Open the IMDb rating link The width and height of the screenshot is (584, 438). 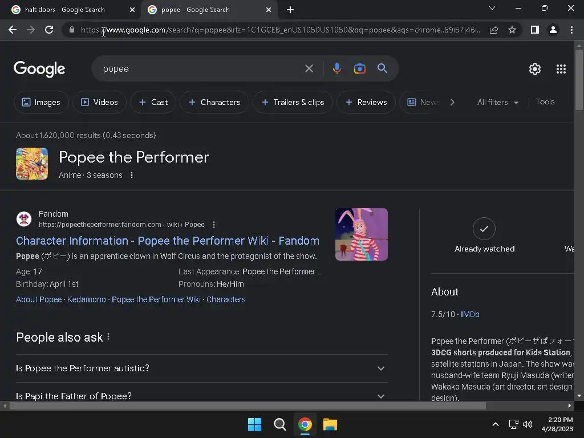coord(470,314)
